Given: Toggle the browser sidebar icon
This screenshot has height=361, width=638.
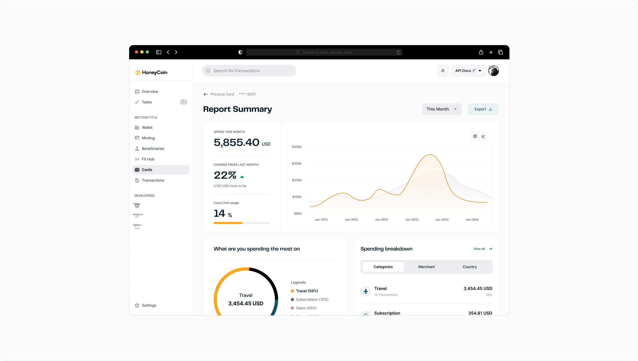Looking at the screenshot, I should point(158,52).
